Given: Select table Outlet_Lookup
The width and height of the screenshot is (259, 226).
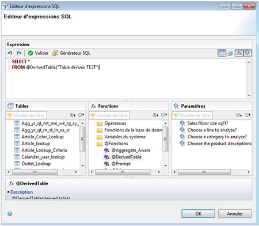Looking at the screenshot, I should point(36,164).
